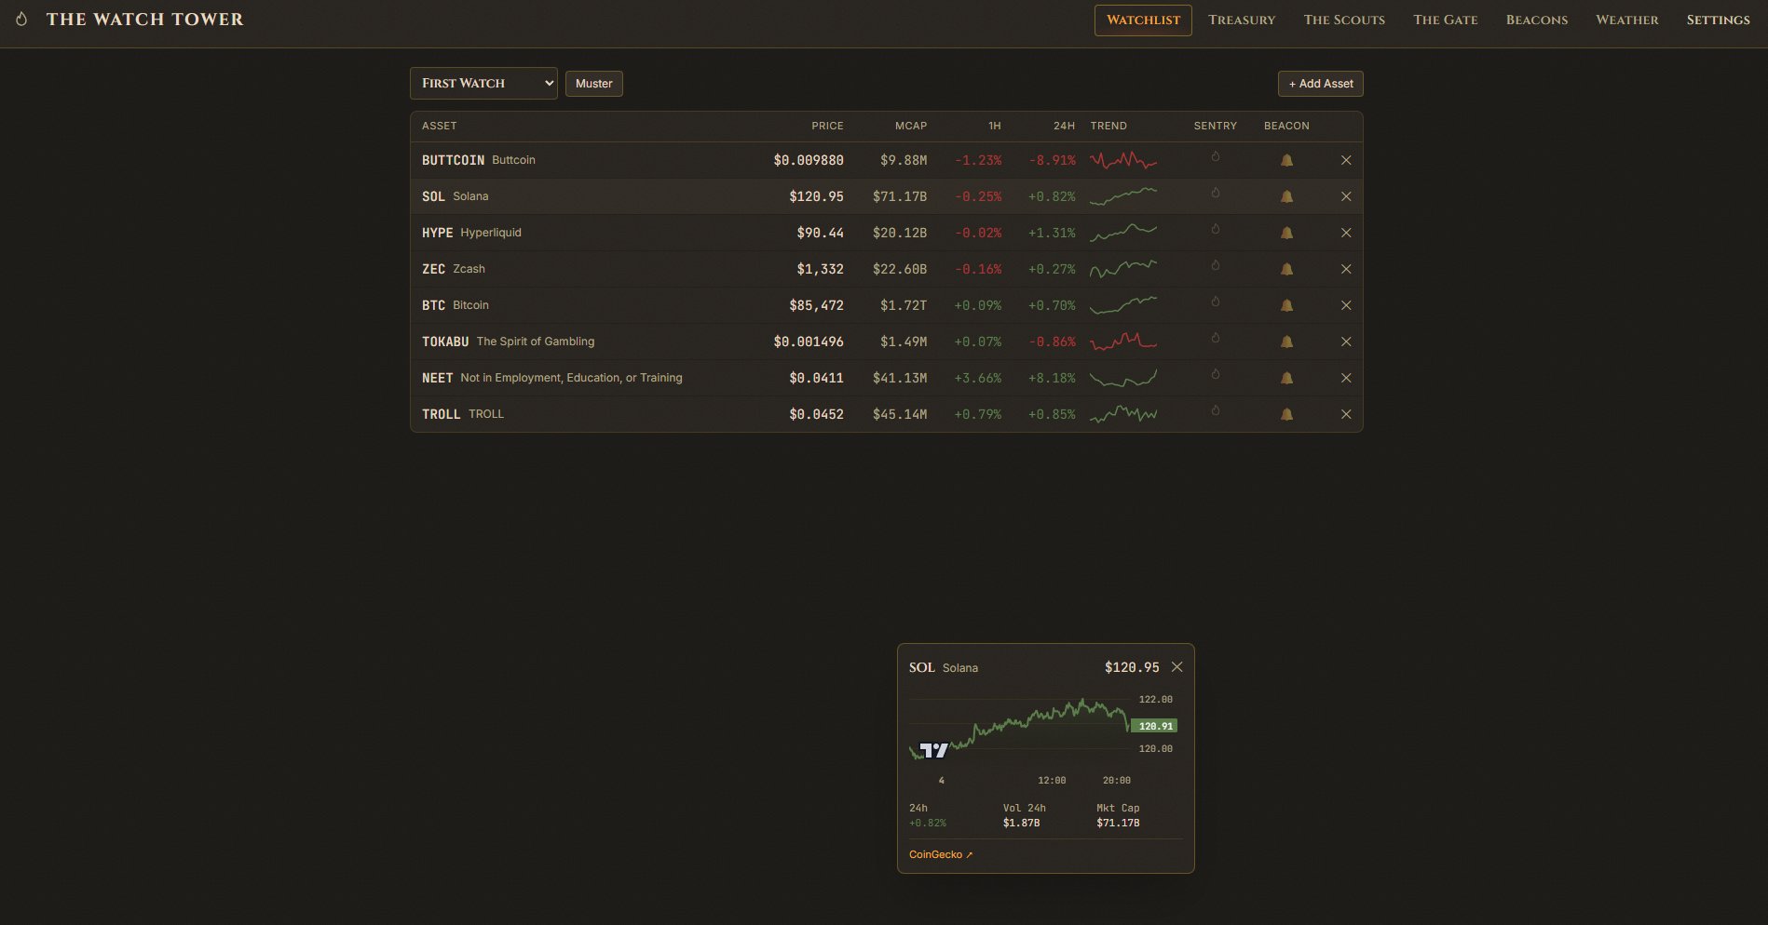Open the Settings tab
This screenshot has width=1768, height=925.
pyautogui.click(x=1718, y=20)
